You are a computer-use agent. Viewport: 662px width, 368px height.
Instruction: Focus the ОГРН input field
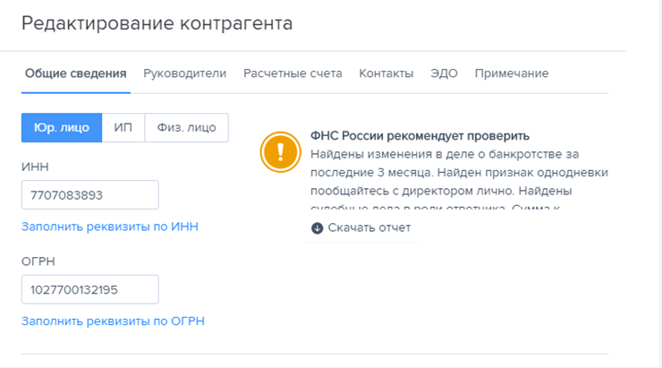pyautogui.click(x=90, y=289)
